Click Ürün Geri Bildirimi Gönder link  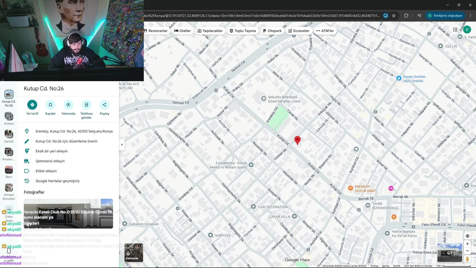[x=418, y=266]
